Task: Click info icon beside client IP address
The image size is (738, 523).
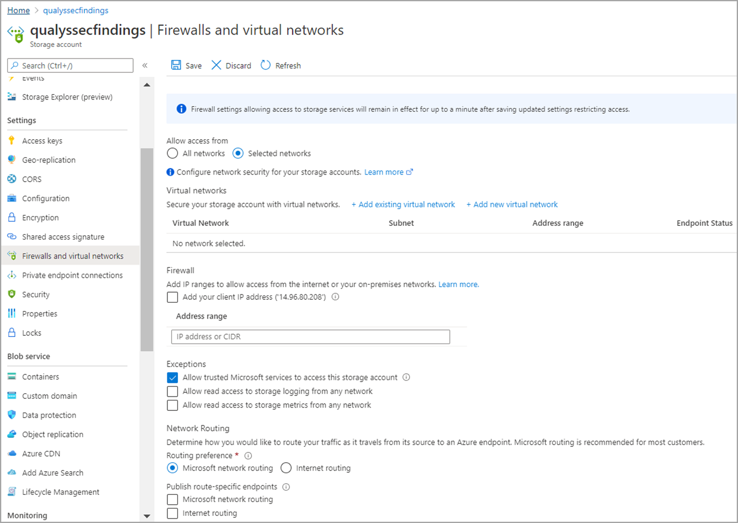Action: (x=335, y=297)
